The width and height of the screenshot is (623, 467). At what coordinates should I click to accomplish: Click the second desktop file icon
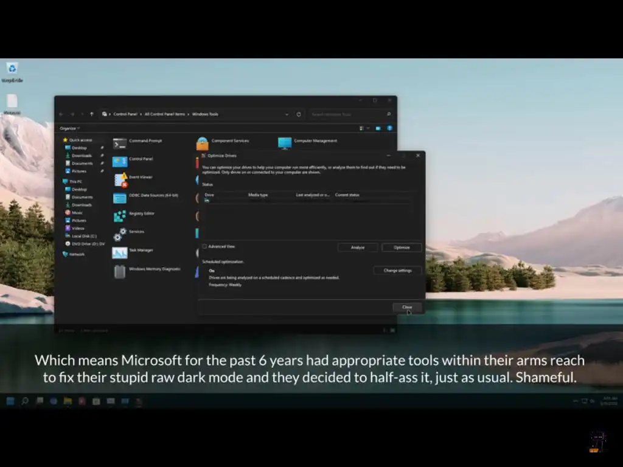pyautogui.click(x=12, y=104)
